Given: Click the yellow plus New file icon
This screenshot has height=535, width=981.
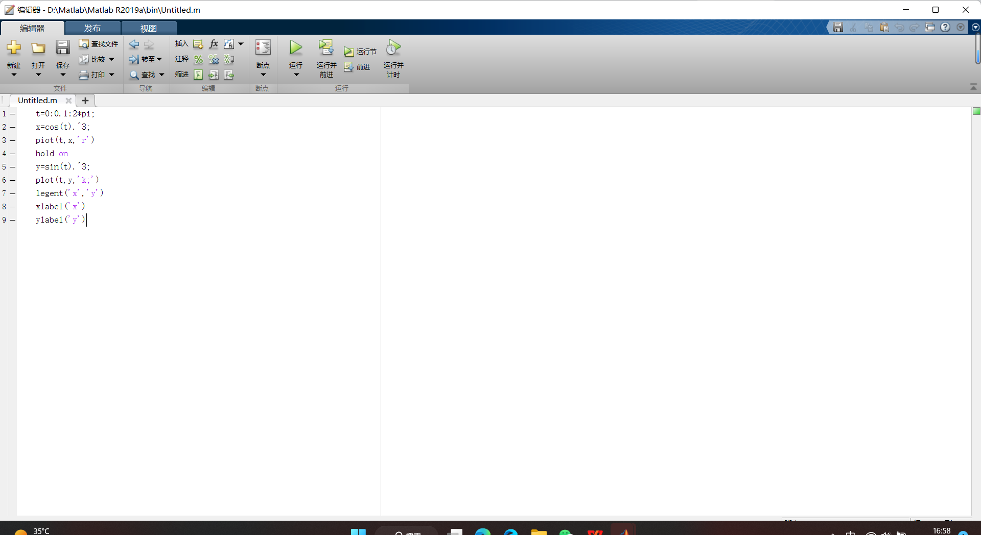Looking at the screenshot, I should click(x=14, y=48).
